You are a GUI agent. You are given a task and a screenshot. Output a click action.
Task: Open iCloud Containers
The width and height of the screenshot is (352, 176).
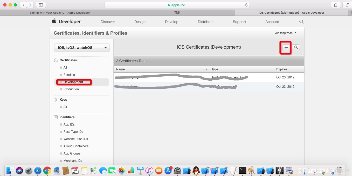[x=76, y=146]
